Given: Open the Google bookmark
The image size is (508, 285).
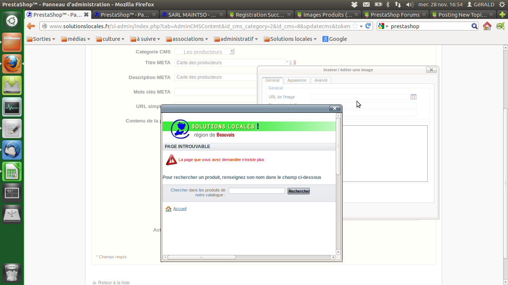Looking at the screenshot, I should [x=335, y=39].
